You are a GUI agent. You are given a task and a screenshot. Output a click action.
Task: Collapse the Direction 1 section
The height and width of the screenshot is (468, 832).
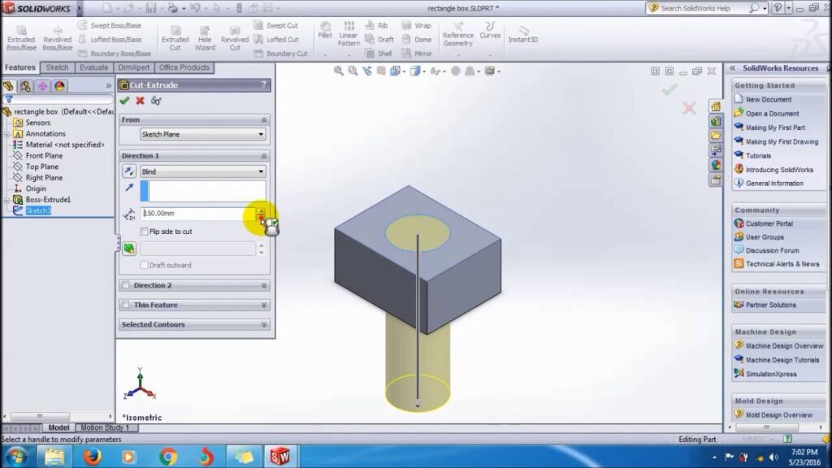[264, 156]
